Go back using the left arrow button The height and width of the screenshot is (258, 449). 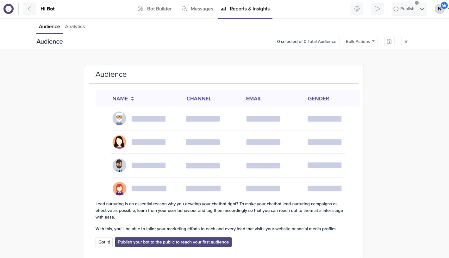[x=30, y=9]
